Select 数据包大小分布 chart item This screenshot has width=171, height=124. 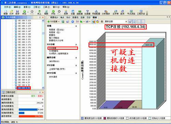[56, 40]
